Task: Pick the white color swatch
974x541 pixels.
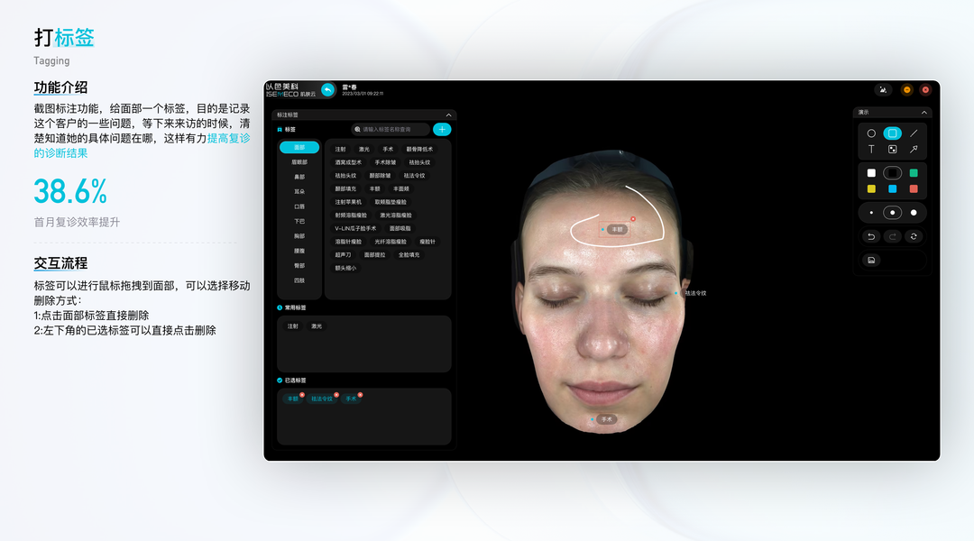Action: [x=871, y=173]
